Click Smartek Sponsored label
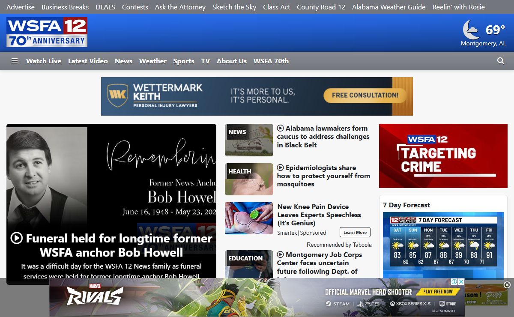 tap(302, 233)
